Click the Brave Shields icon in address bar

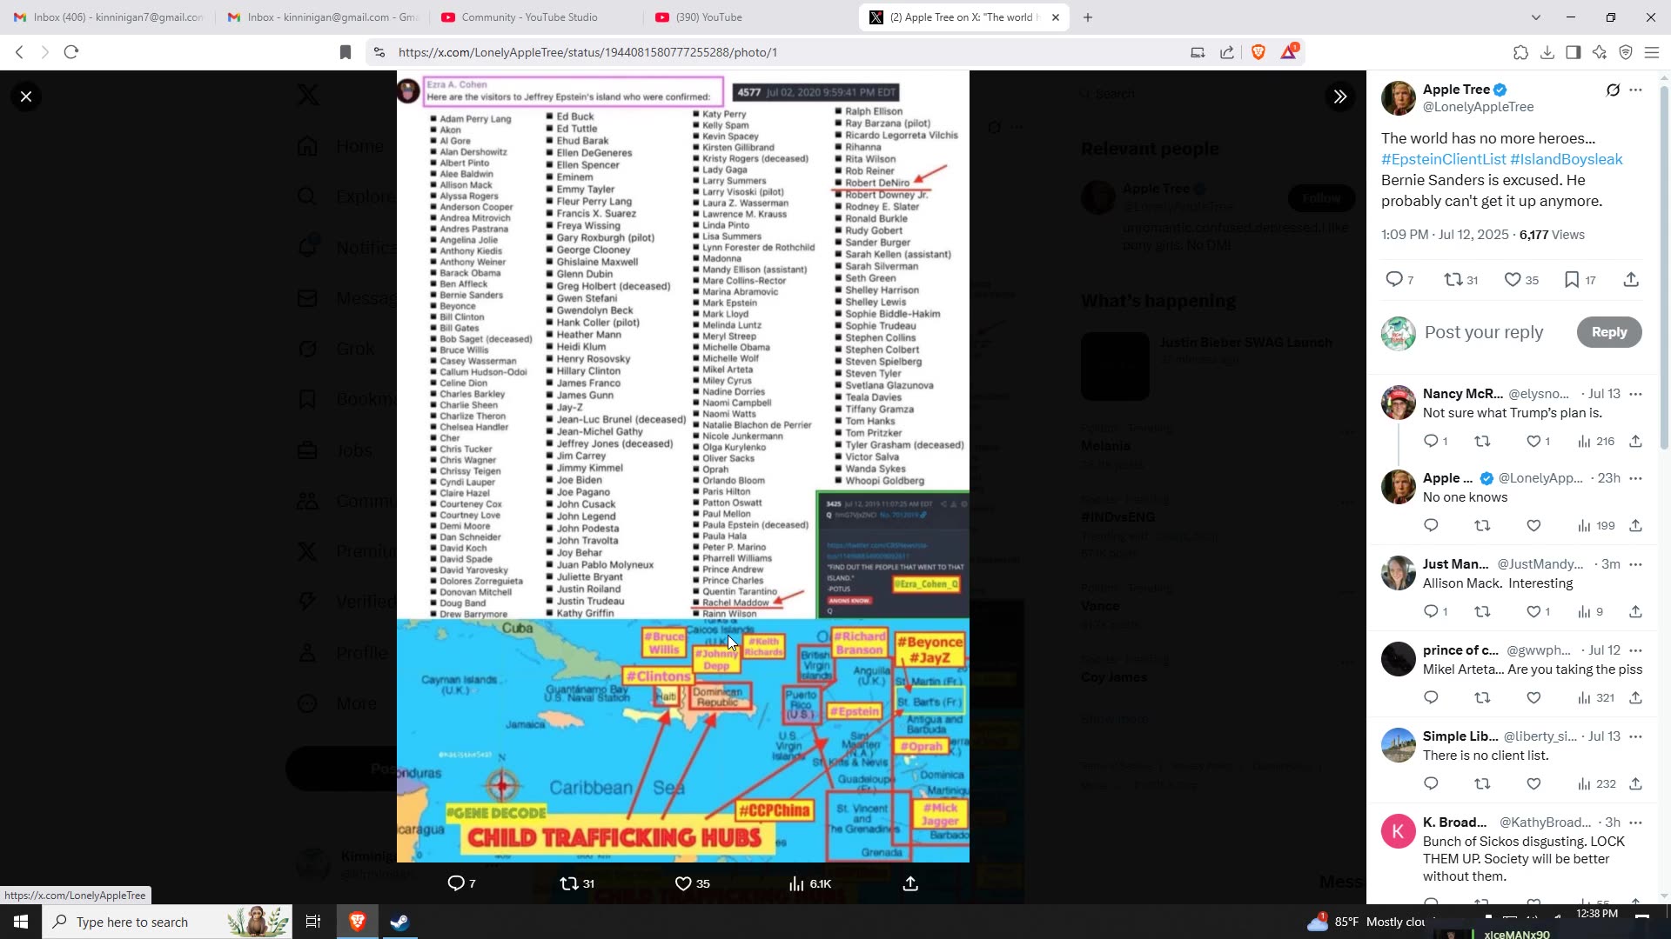click(1258, 52)
